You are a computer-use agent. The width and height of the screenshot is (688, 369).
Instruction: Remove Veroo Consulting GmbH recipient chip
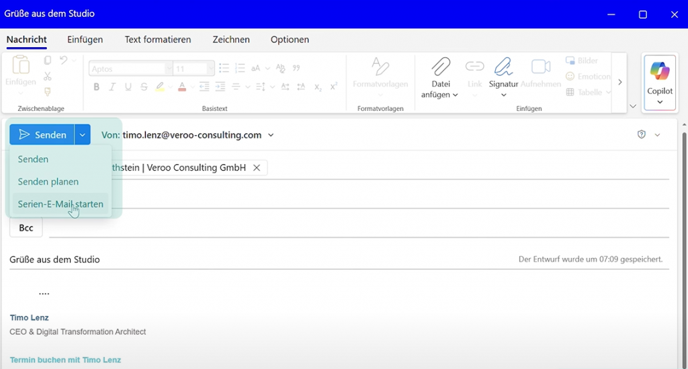tap(257, 167)
